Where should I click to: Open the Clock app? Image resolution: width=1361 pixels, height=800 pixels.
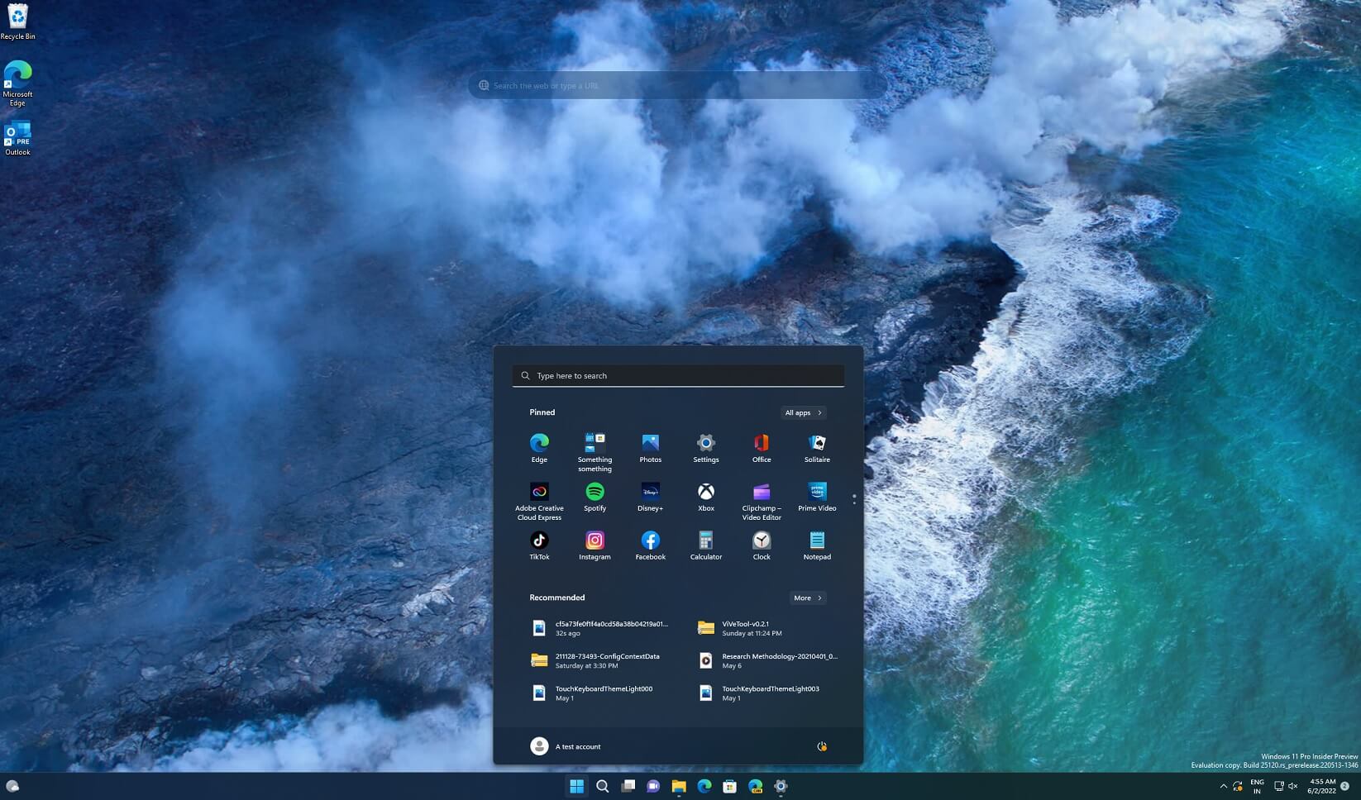pos(761,541)
